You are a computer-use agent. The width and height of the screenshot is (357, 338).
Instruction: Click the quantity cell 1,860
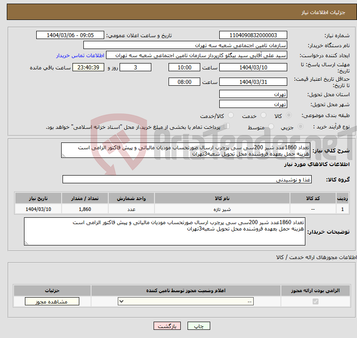click(x=85, y=209)
